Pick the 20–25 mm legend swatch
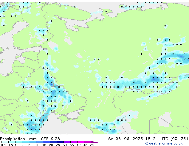The width and height of the screenshot is (189, 146). coord(53,142)
